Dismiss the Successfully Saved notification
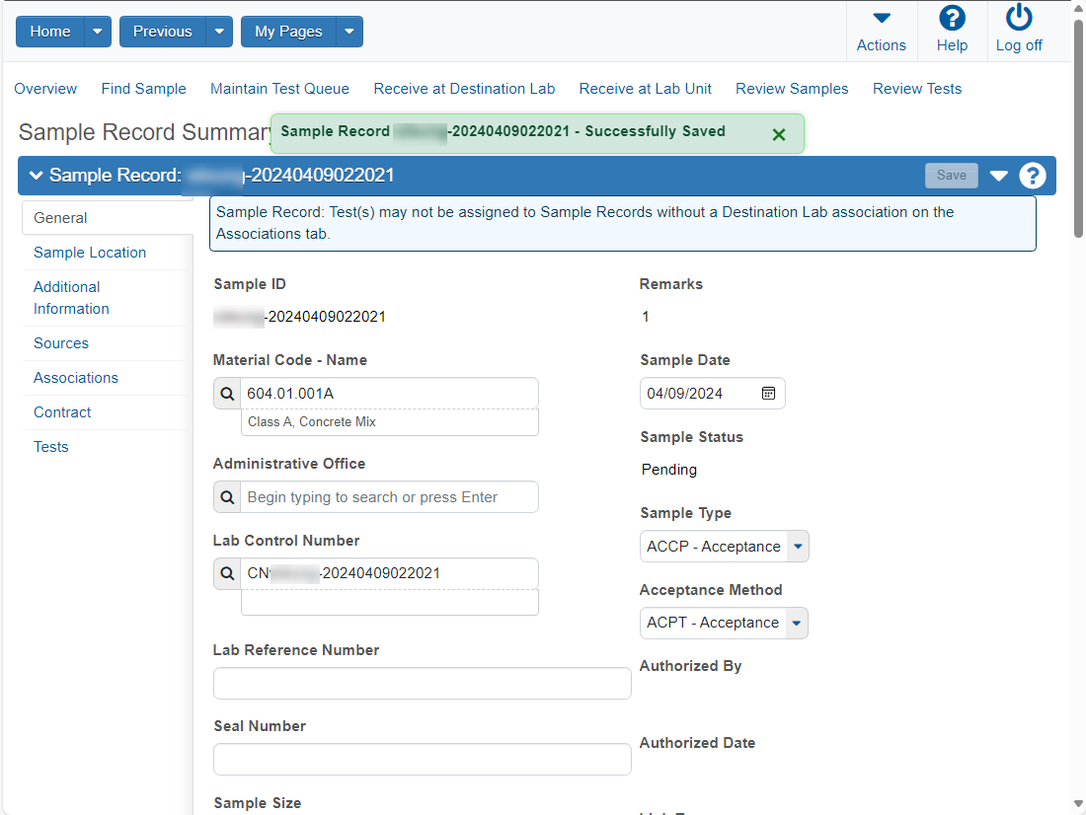1086x815 pixels. tap(779, 135)
